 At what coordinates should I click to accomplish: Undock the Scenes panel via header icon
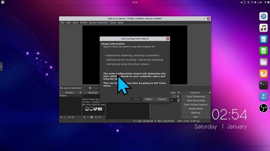tap(81, 93)
